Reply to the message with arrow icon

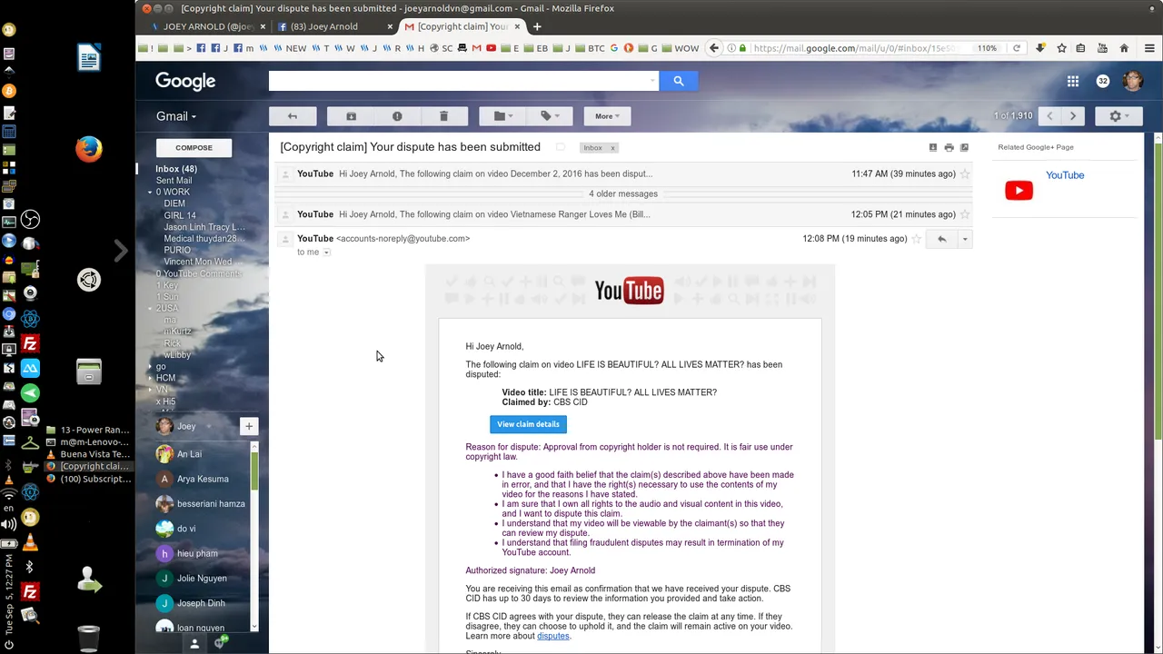coord(942,239)
